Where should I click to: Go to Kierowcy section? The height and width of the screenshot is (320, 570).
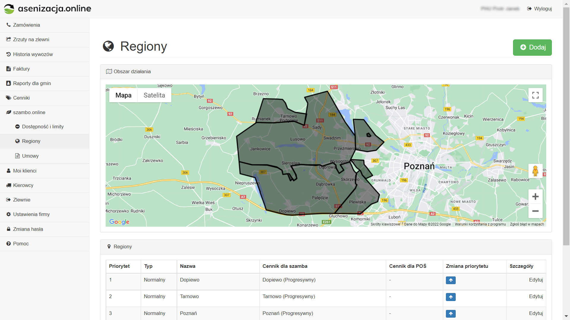click(45, 185)
